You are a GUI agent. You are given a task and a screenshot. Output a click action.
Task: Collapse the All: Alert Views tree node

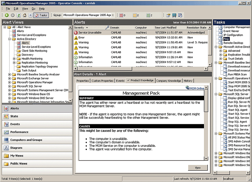[x=5, y=27]
